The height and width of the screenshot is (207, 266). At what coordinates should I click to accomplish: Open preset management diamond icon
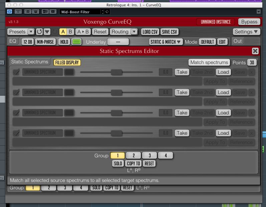click(107, 12)
